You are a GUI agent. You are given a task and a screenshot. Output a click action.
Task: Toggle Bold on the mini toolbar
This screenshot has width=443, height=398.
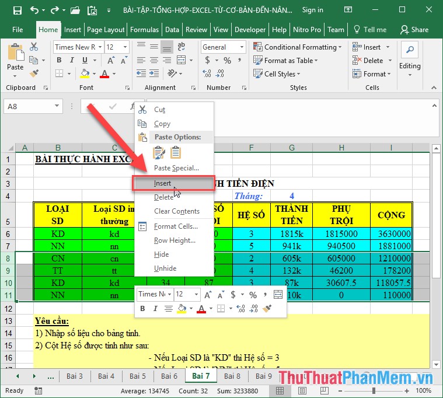[x=142, y=308]
